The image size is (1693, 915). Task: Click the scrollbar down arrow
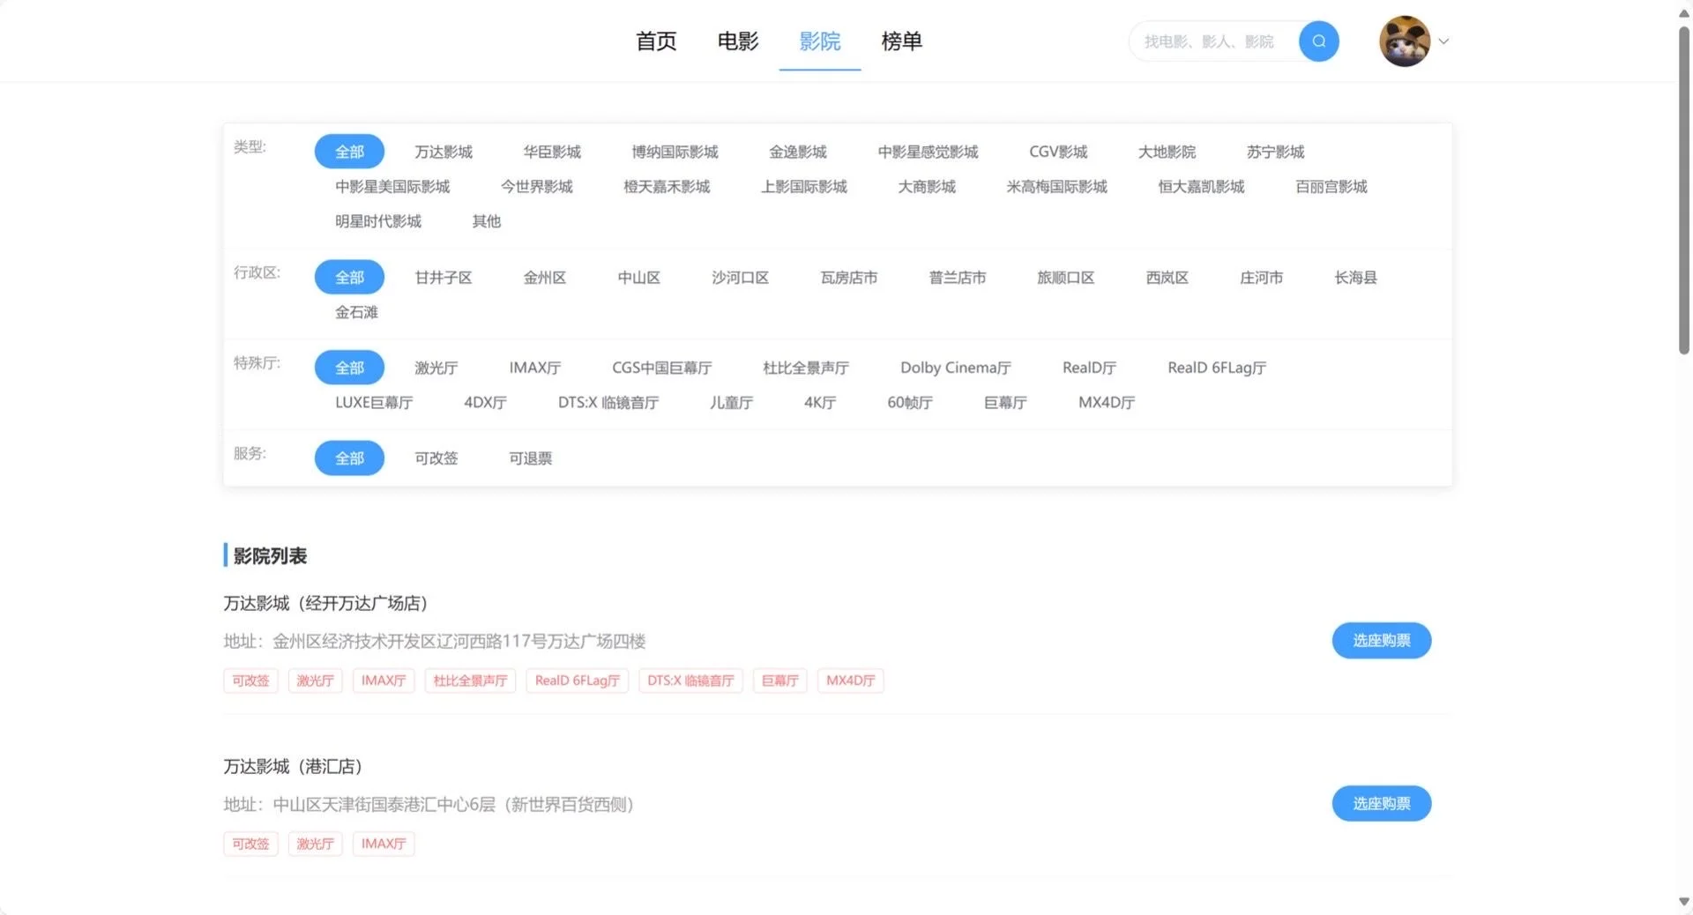pos(1682,901)
